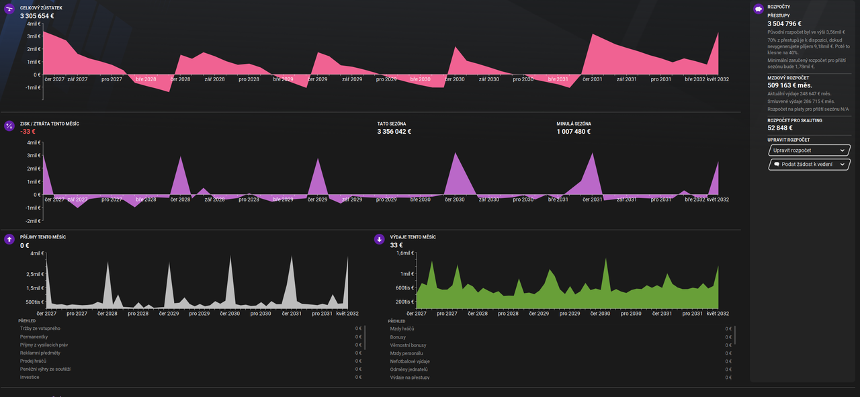The height and width of the screenshot is (397, 860).
Task: Click the Rozpočet pro skauting label
Action: [795, 120]
